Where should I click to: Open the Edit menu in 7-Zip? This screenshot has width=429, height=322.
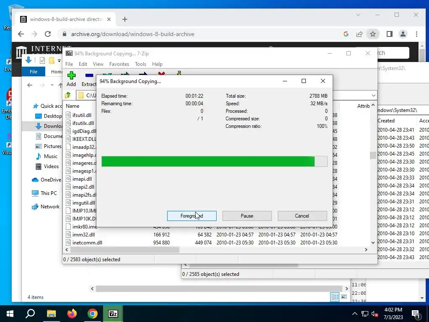(83, 64)
